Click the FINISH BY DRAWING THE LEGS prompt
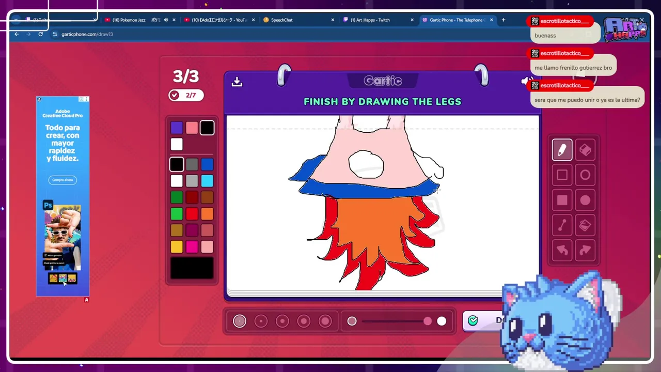 point(382,102)
